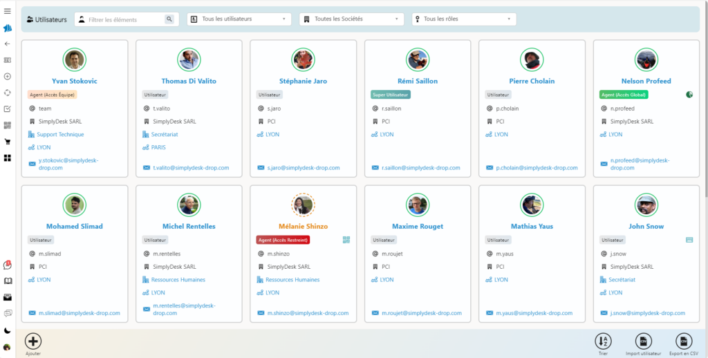The width and height of the screenshot is (708, 358).
Task: Open the hamburger menu in the sidebar
Action: point(8,12)
